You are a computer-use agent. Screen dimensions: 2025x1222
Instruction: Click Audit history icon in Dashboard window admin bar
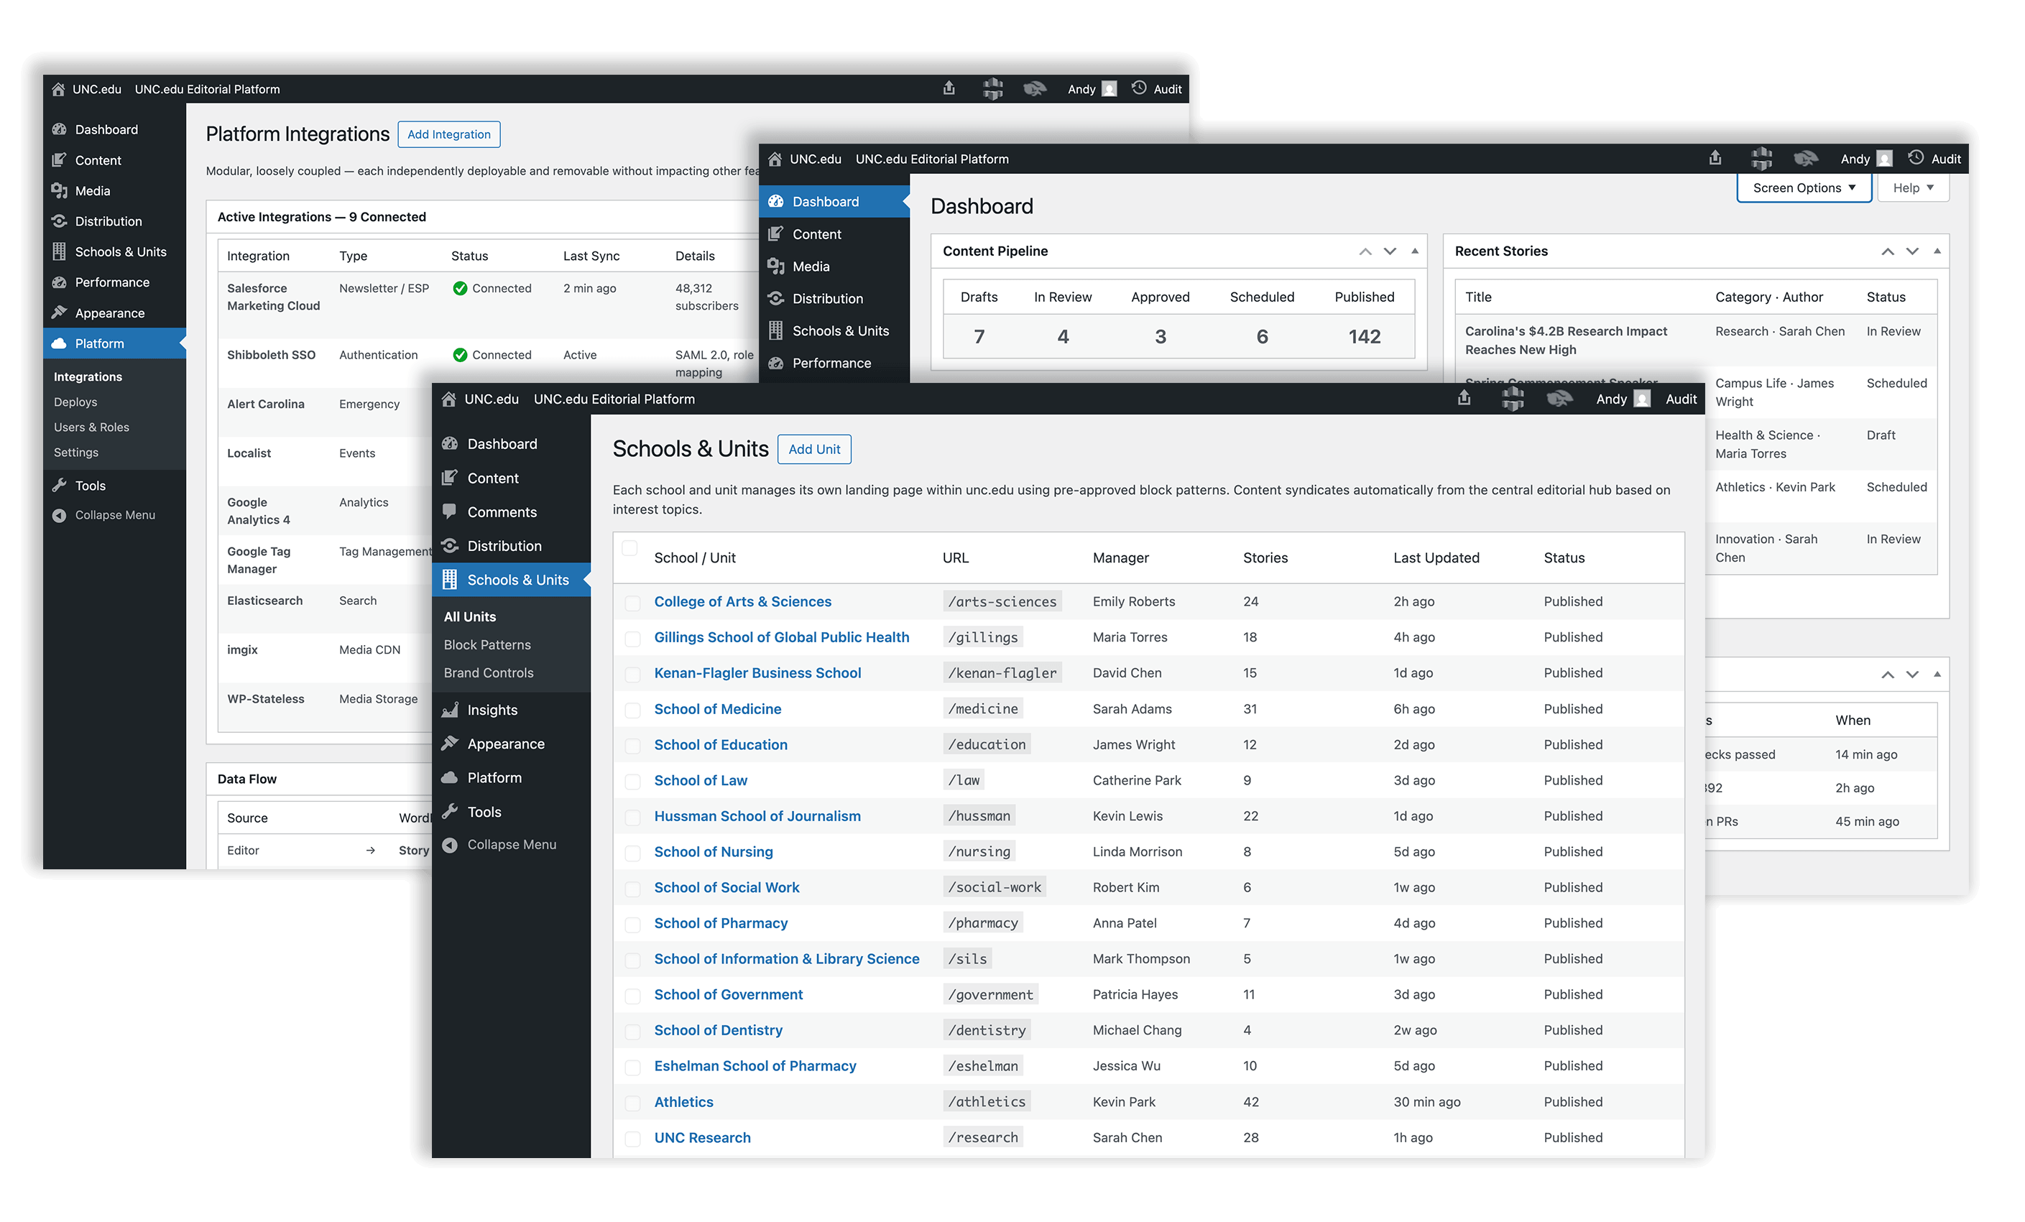tap(1915, 158)
